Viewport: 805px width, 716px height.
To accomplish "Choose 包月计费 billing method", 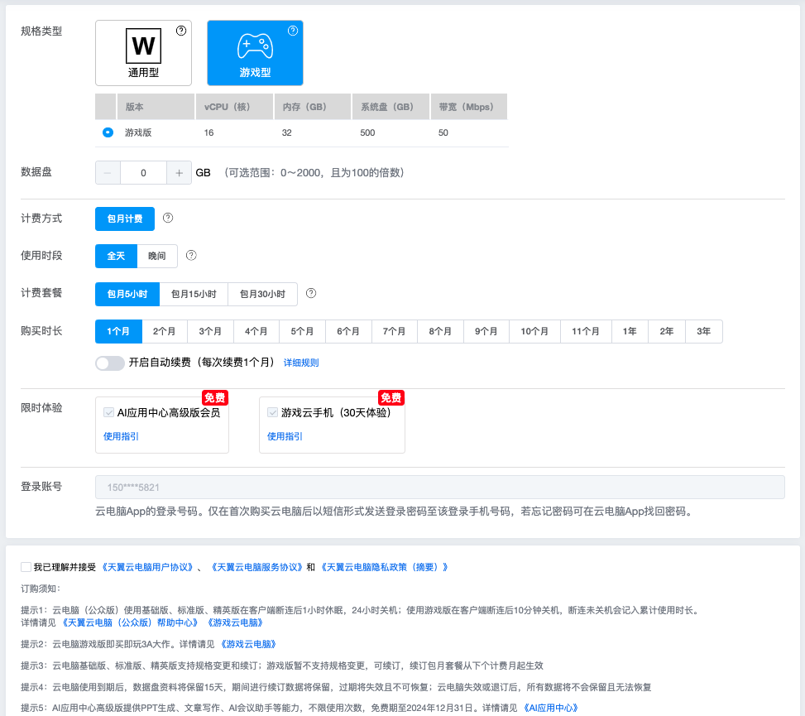I will (x=125, y=219).
